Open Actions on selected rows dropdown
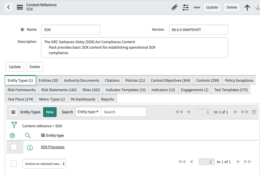 click(x=44, y=164)
